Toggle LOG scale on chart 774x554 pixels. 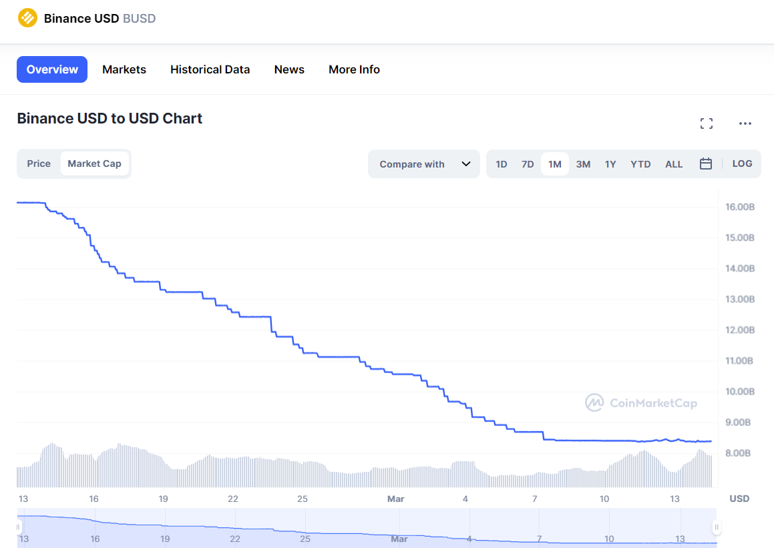point(742,164)
